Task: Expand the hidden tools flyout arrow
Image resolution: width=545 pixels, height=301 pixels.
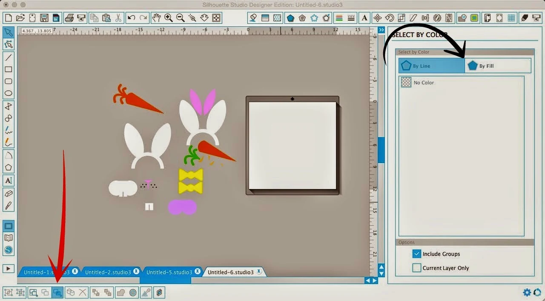Action: point(9,268)
